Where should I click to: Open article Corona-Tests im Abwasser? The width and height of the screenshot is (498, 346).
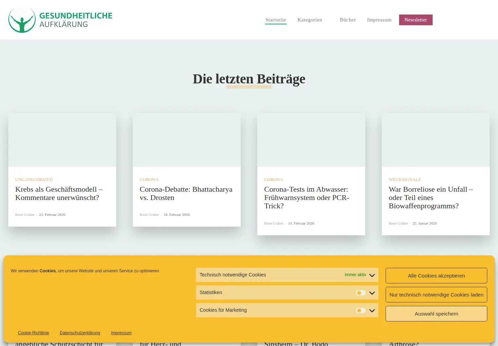pos(307,198)
